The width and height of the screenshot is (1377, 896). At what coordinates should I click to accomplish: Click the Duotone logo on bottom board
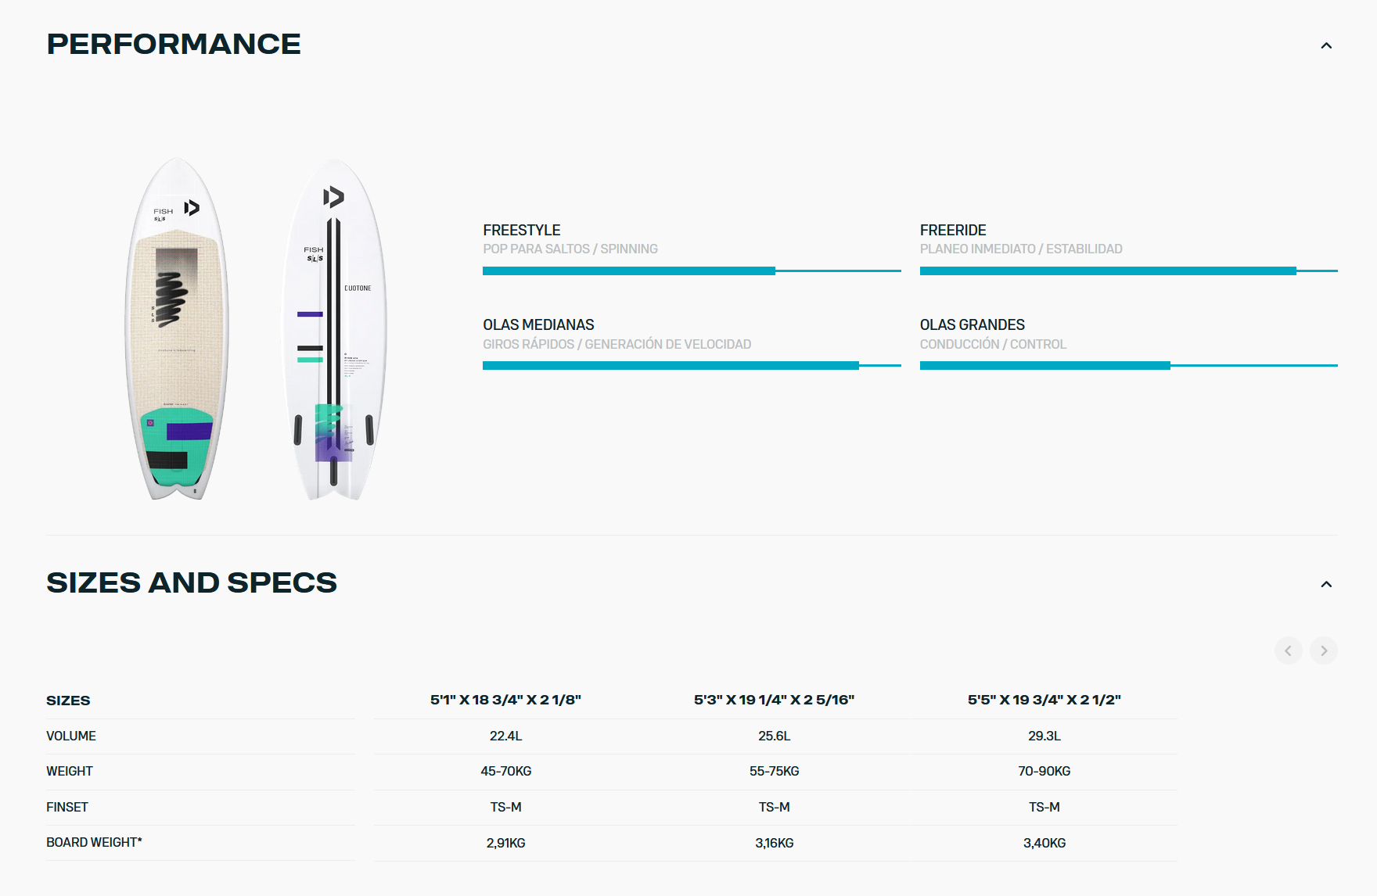coord(334,197)
